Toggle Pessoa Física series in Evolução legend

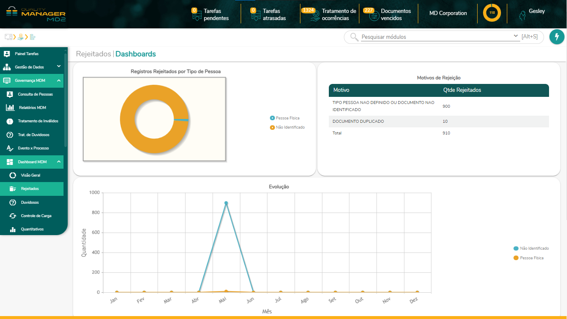click(x=529, y=258)
